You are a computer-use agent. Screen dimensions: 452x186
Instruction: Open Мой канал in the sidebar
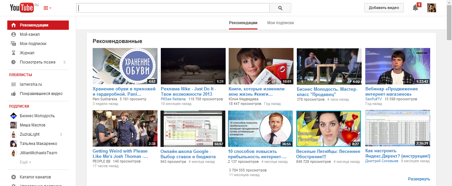[29, 34]
